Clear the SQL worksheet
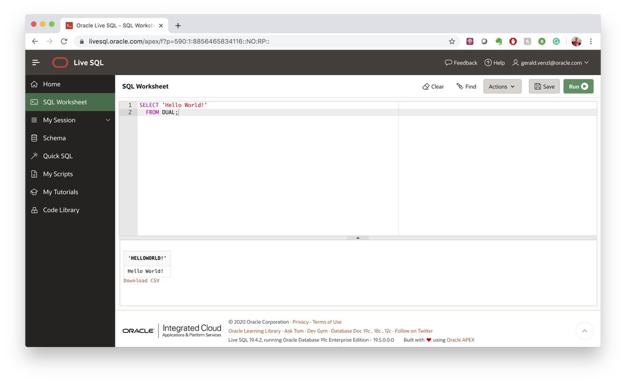Screen dimensions: 626x383 click(x=433, y=87)
